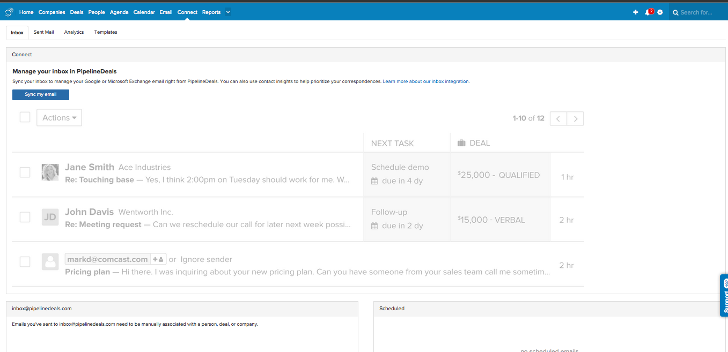Tick the select-all checkbox

[x=25, y=117]
